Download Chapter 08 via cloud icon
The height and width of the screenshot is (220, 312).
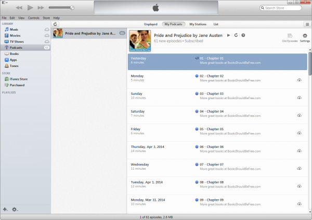pyautogui.click(x=300, y=186)
